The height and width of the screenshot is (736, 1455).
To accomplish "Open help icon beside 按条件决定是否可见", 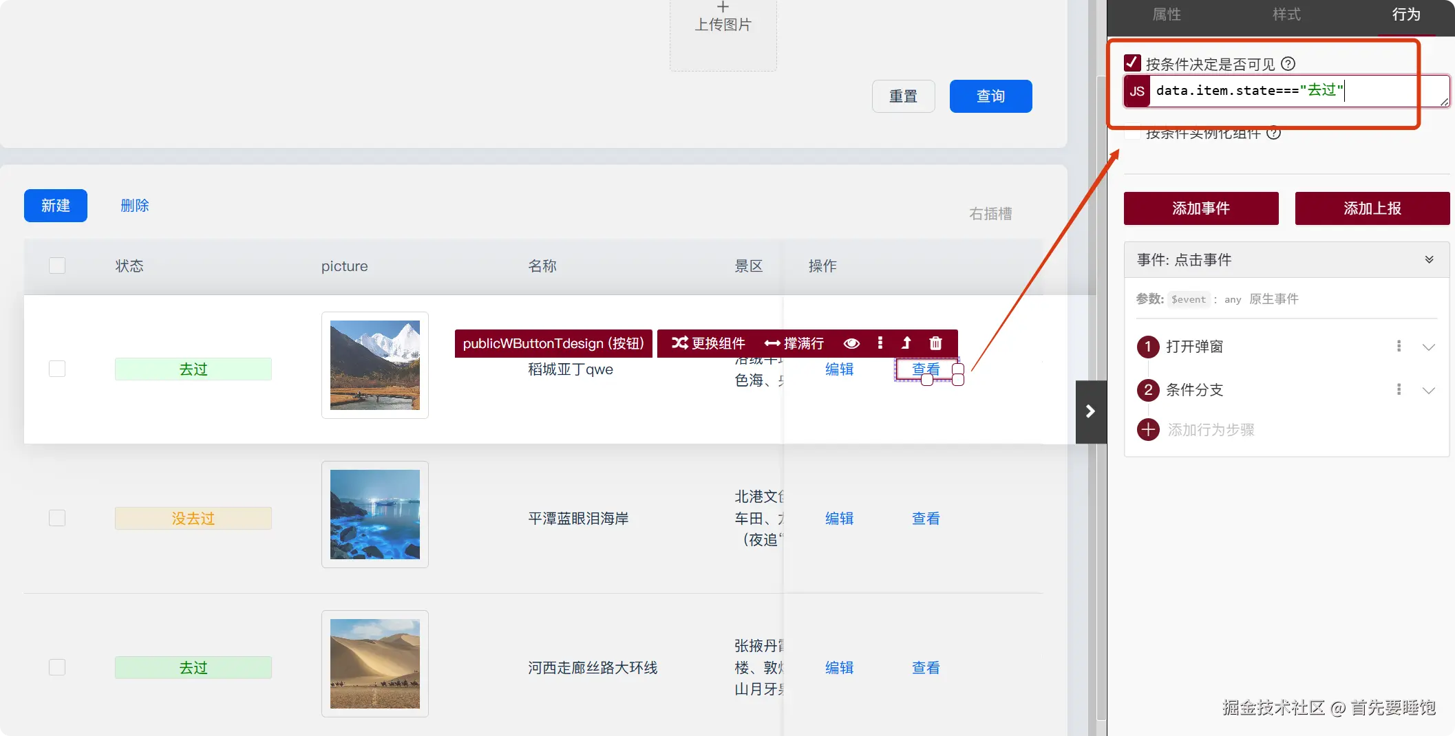I will pyautogui.click(x=1288, y=64).
